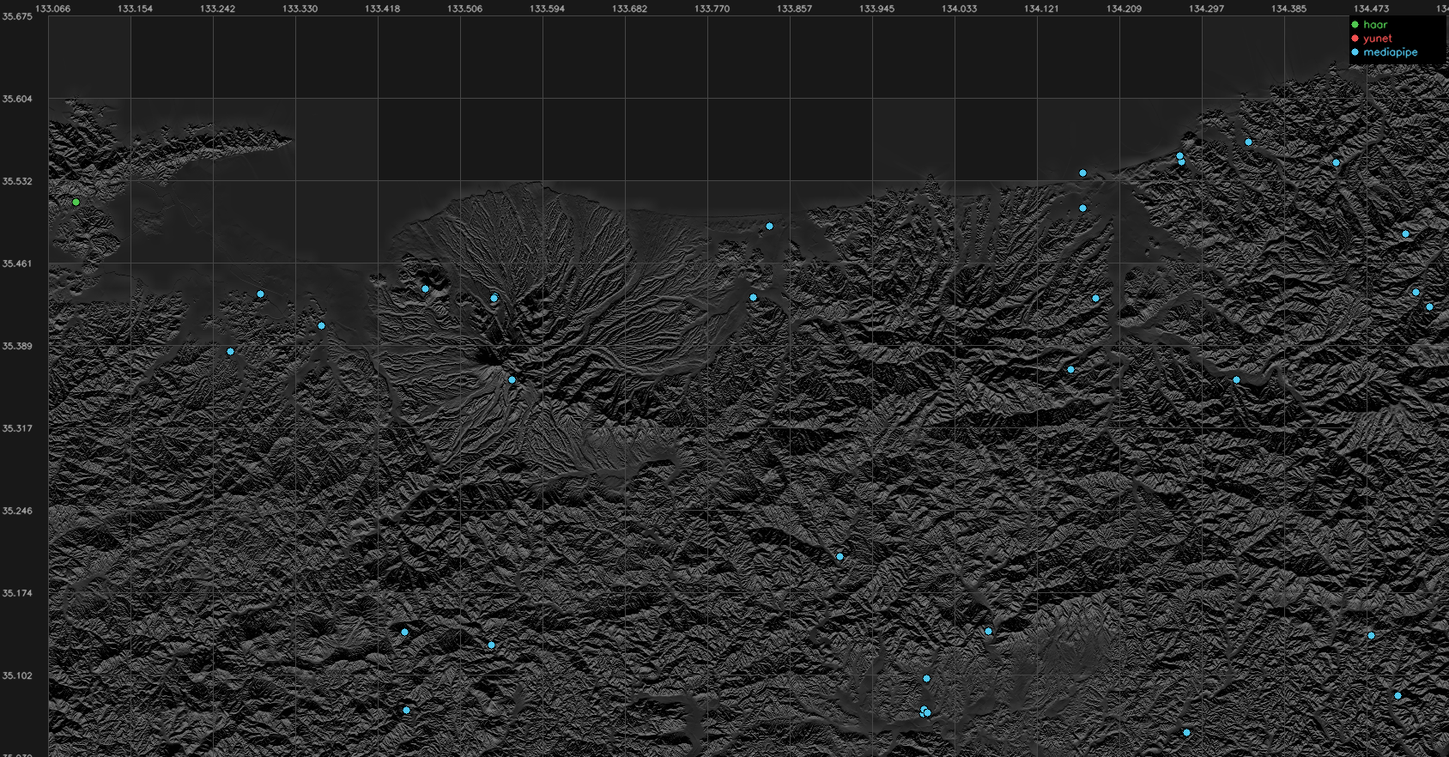Toggle the haar series in the legend
The image size is (1449, 757).
coord(1375,25)
